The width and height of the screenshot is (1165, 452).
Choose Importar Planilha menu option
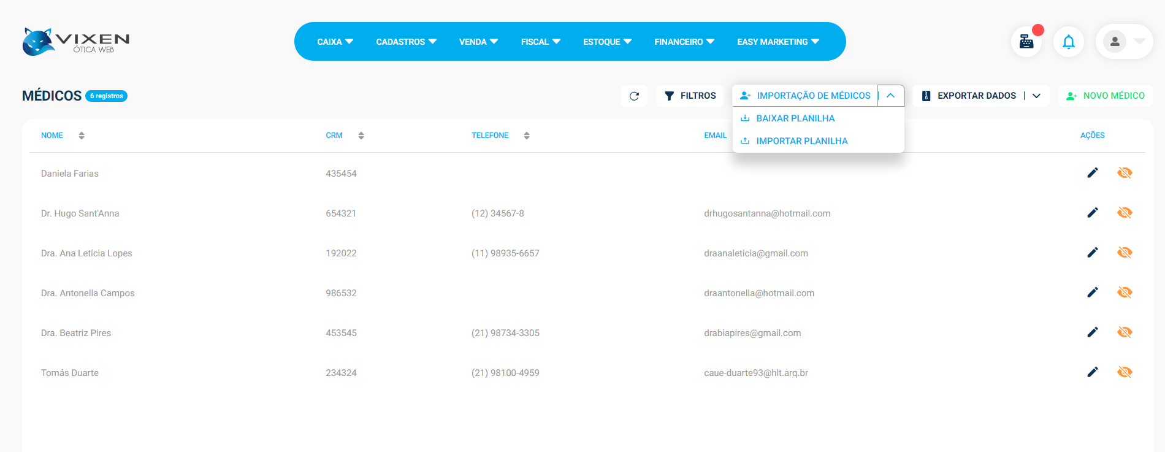[x=801, y=141]
